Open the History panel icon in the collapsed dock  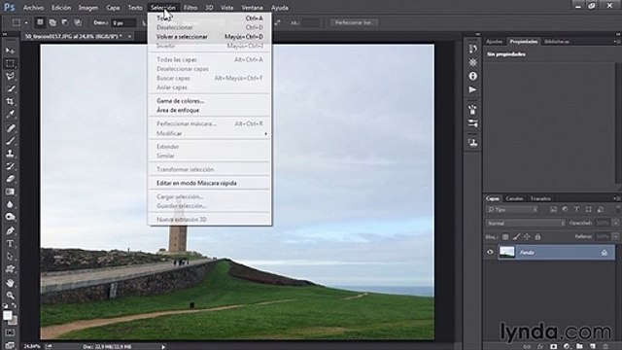pyautogui.click(x=472, y=49)
